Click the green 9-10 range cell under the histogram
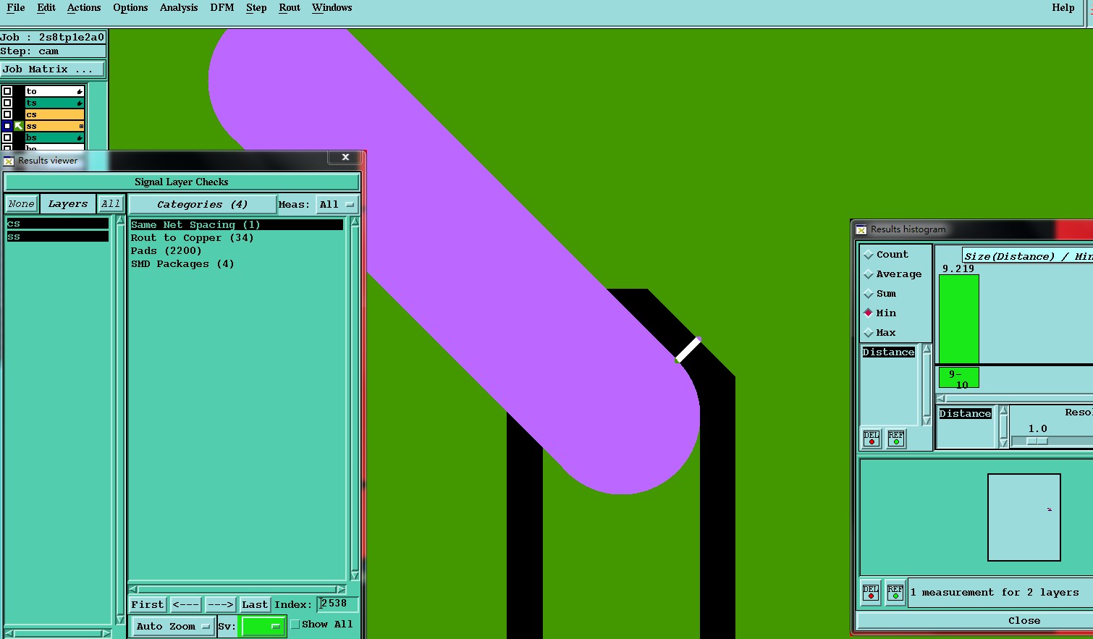The height and width of the screenshot is (639, 1093). (959, 378)
